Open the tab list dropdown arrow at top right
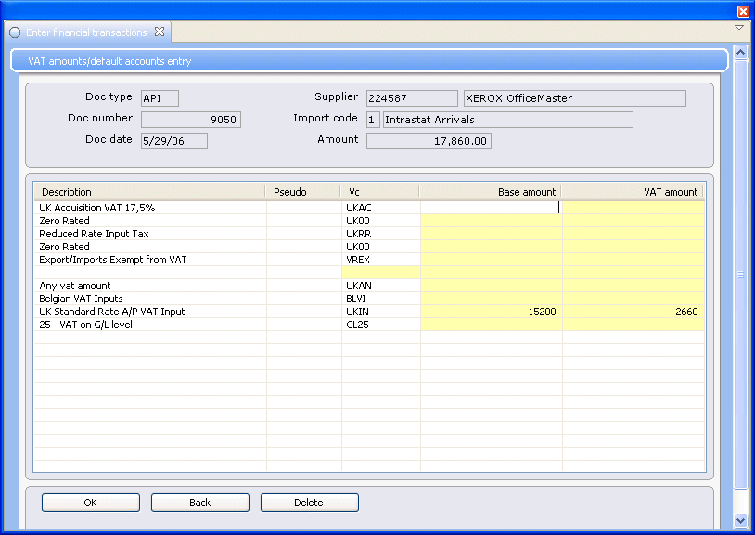The height and width of the screenshot is (535, 755). click(x=739, y=28)
